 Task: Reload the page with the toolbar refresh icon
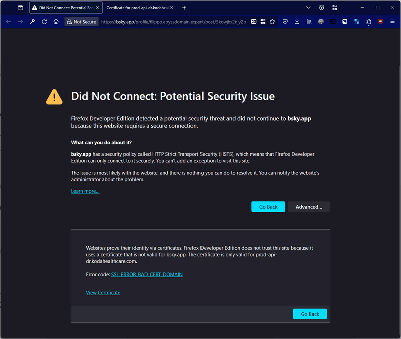[44, 22]
